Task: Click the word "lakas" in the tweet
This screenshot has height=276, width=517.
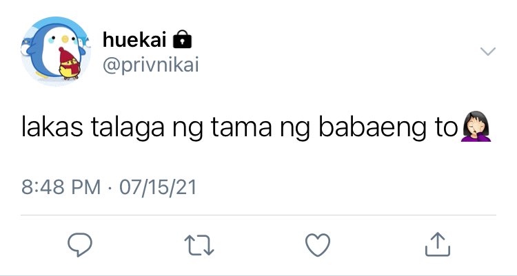Action: coord(52,127)
